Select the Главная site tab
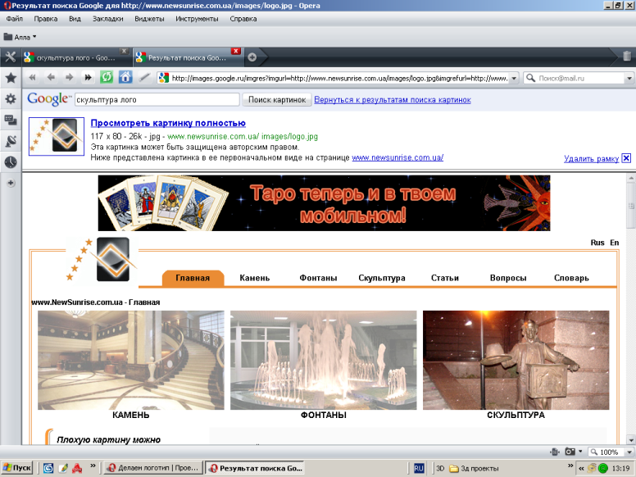636x477 pixels. pos(193,278)
